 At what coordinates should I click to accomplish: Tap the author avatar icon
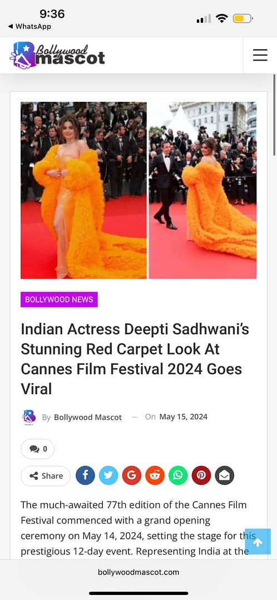29,416
